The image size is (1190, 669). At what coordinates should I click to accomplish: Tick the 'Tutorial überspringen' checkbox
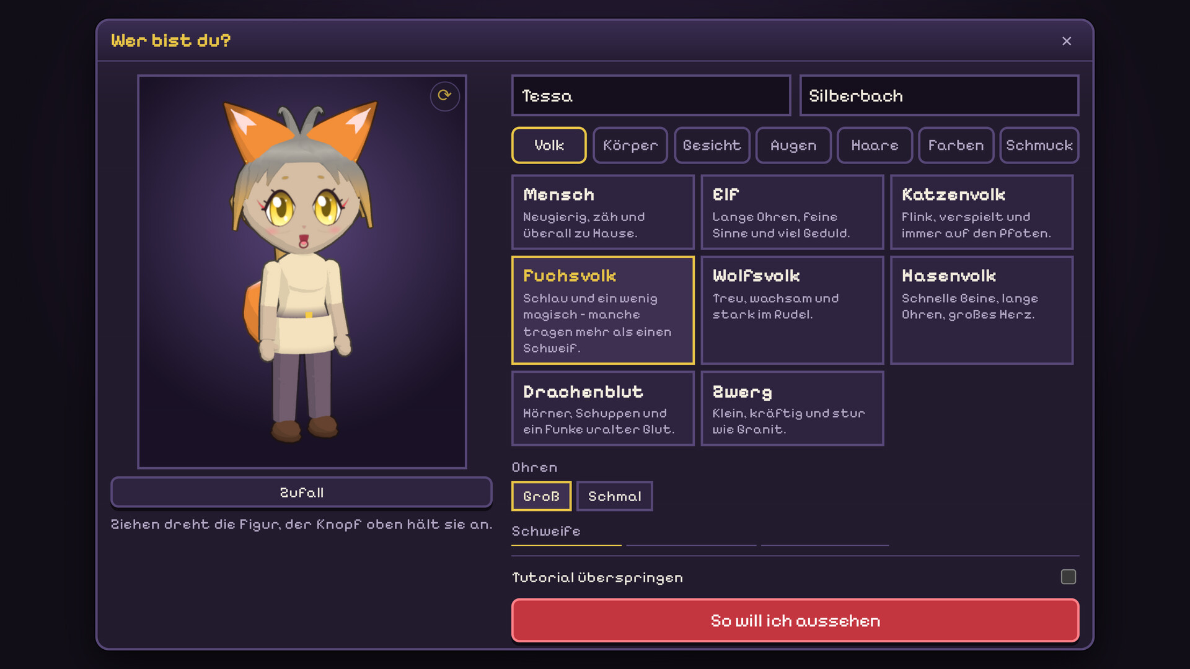[x=1068, y=577]
